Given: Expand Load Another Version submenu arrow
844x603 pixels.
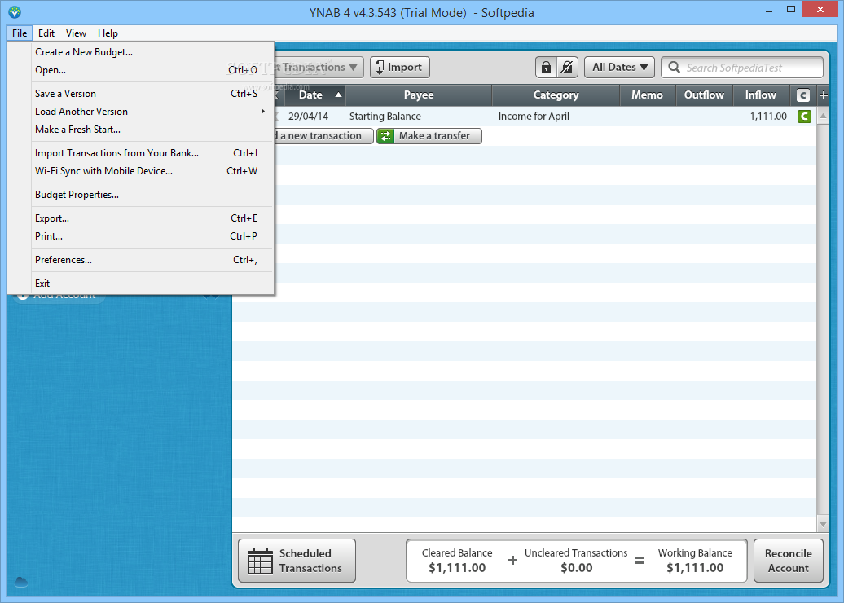Looking at the screenshot, I should point(262,112).
